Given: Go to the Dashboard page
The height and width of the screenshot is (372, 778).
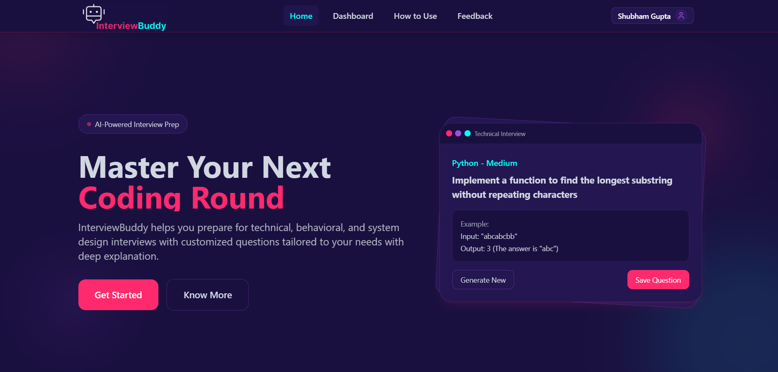Looking at the screenshot, I should point(353,16).
